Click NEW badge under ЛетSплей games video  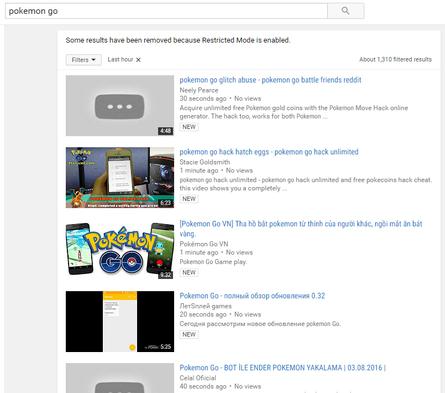[x=189, y=334]
